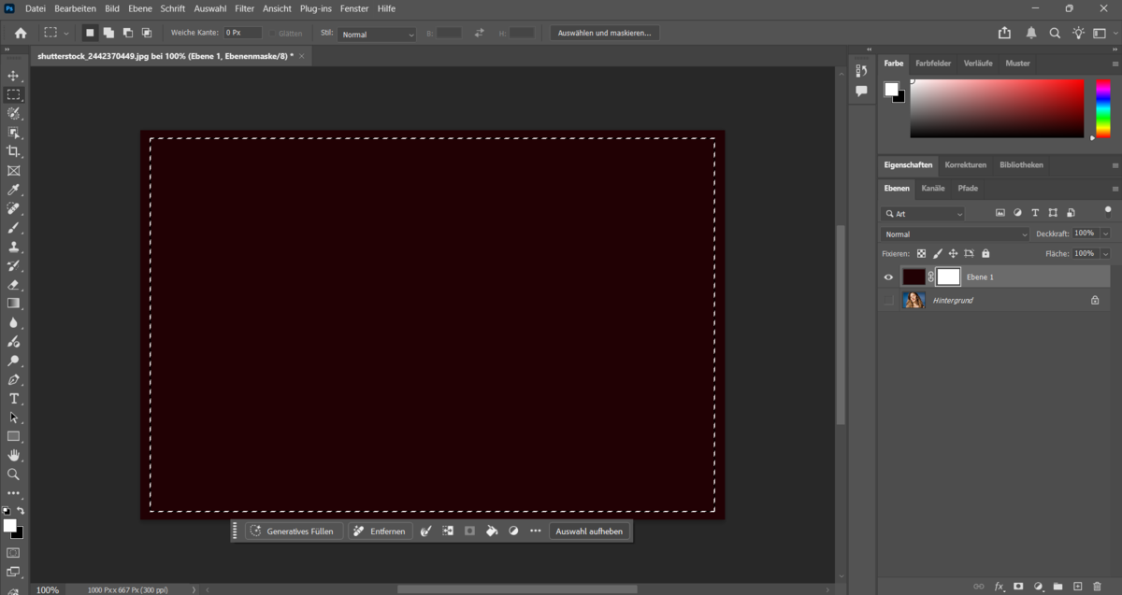Viewport: 1122px width, 595px height.
Task: Show the Hintergrund layer
Action: (x=888, y=300)
